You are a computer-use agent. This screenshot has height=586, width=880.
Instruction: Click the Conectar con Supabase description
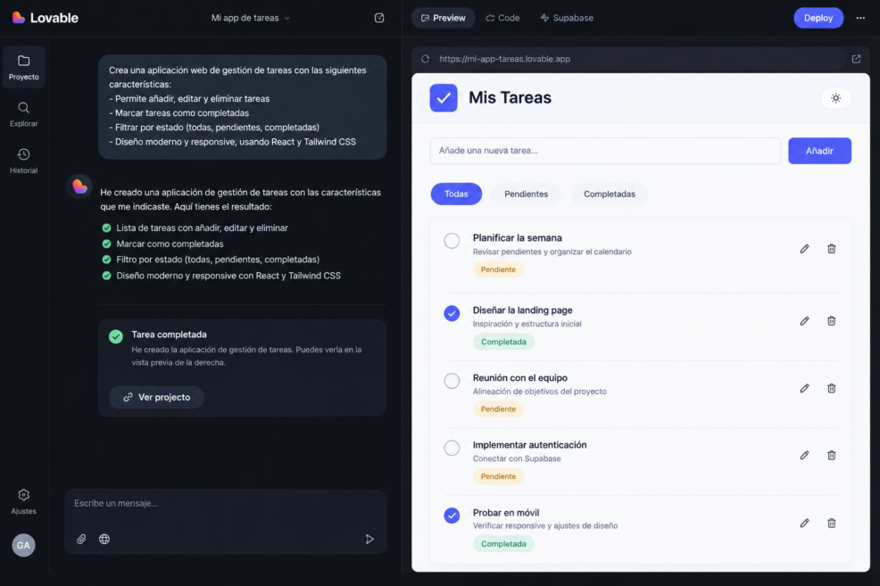point(517,458)
